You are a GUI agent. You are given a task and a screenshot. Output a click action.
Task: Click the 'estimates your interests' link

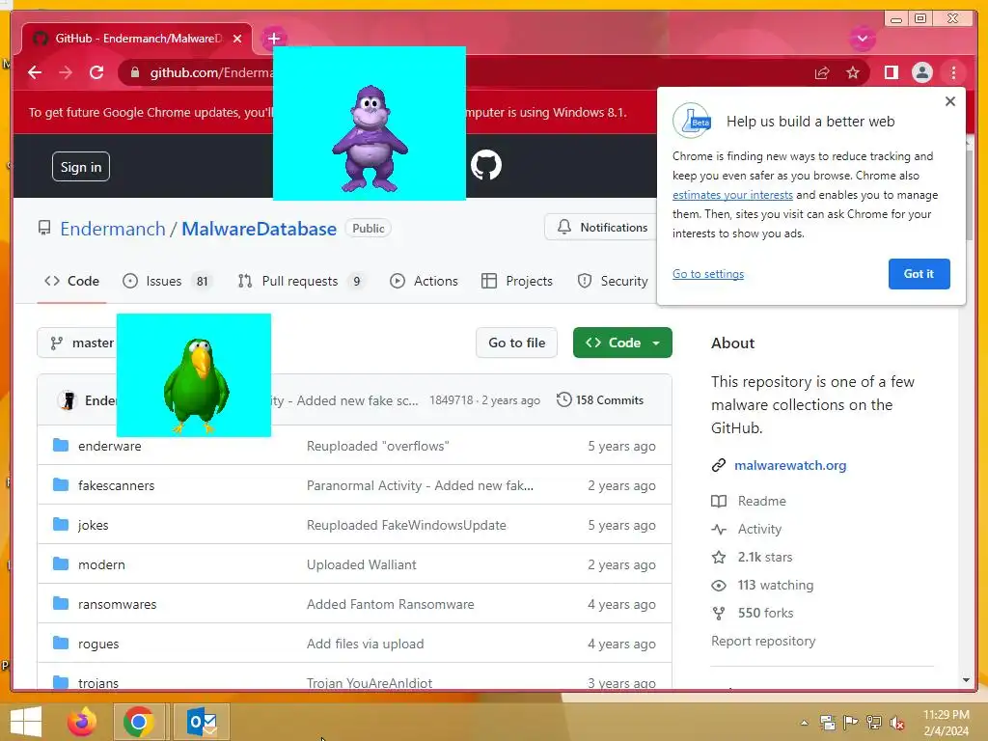(732, 195)
